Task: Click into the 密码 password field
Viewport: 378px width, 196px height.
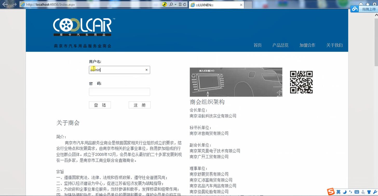Action: [x=119, y=92]
